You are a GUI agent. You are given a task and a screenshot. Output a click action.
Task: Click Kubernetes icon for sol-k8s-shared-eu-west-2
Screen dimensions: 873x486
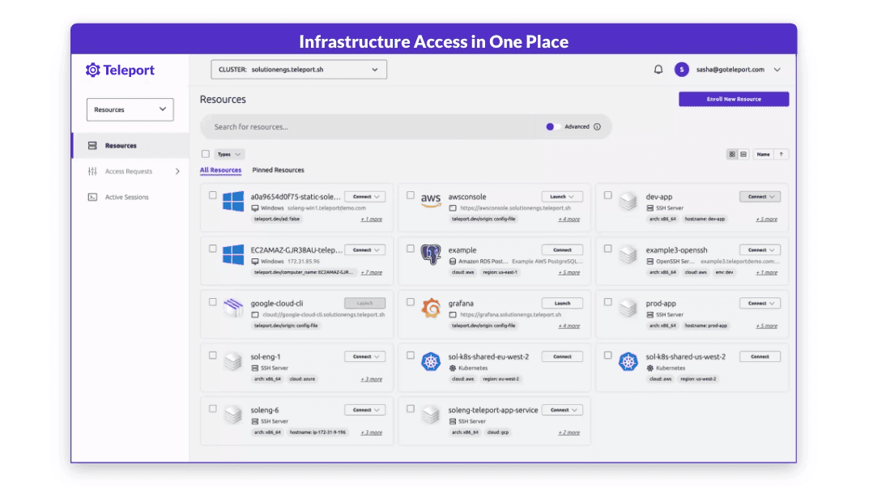pyautogui.click(x=430, y=362)
